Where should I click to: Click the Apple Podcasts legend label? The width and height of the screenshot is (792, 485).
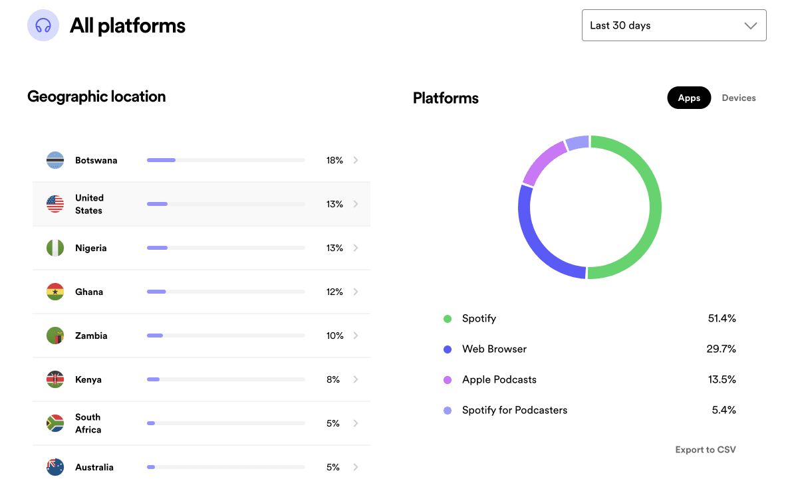(x=499, y=379)
